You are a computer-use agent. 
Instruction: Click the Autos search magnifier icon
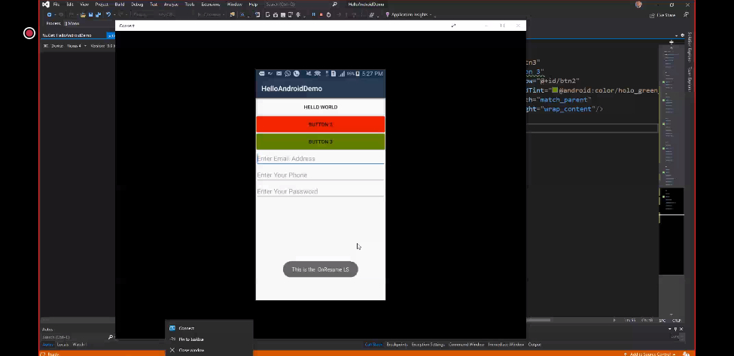pos(111,337)
